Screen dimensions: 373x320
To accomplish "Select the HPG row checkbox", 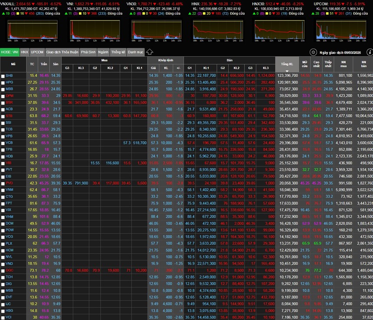I will [x=3, y=82].
